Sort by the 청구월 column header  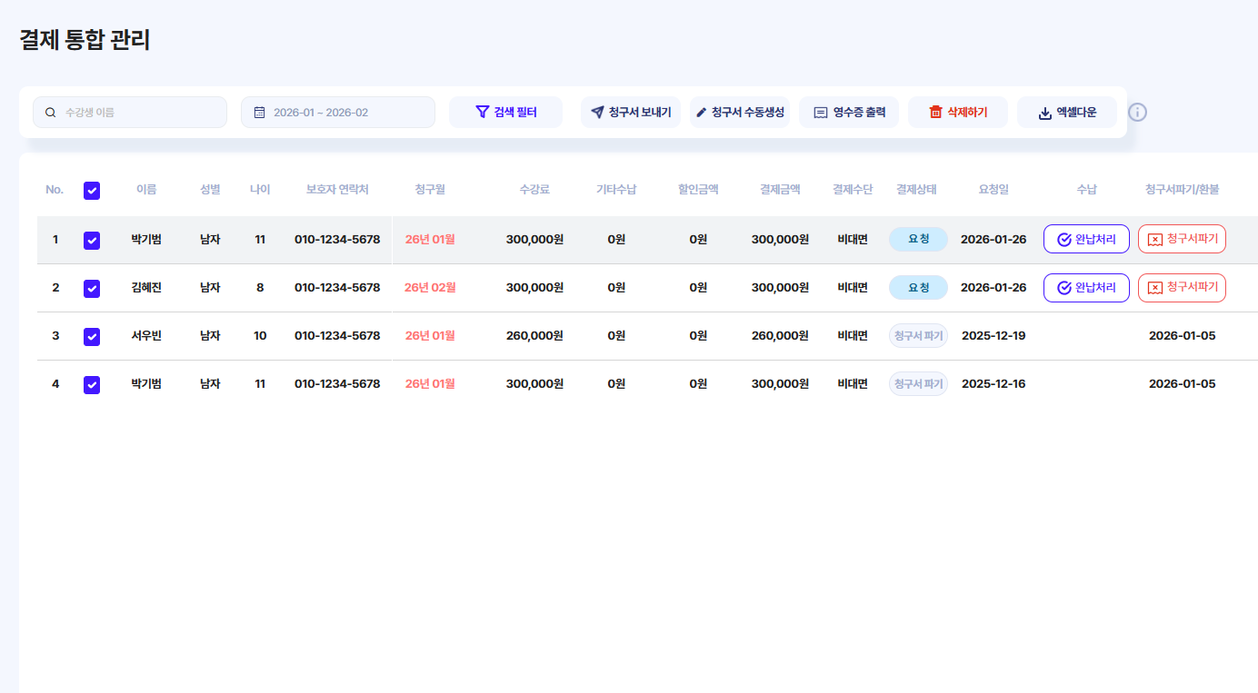430,190
